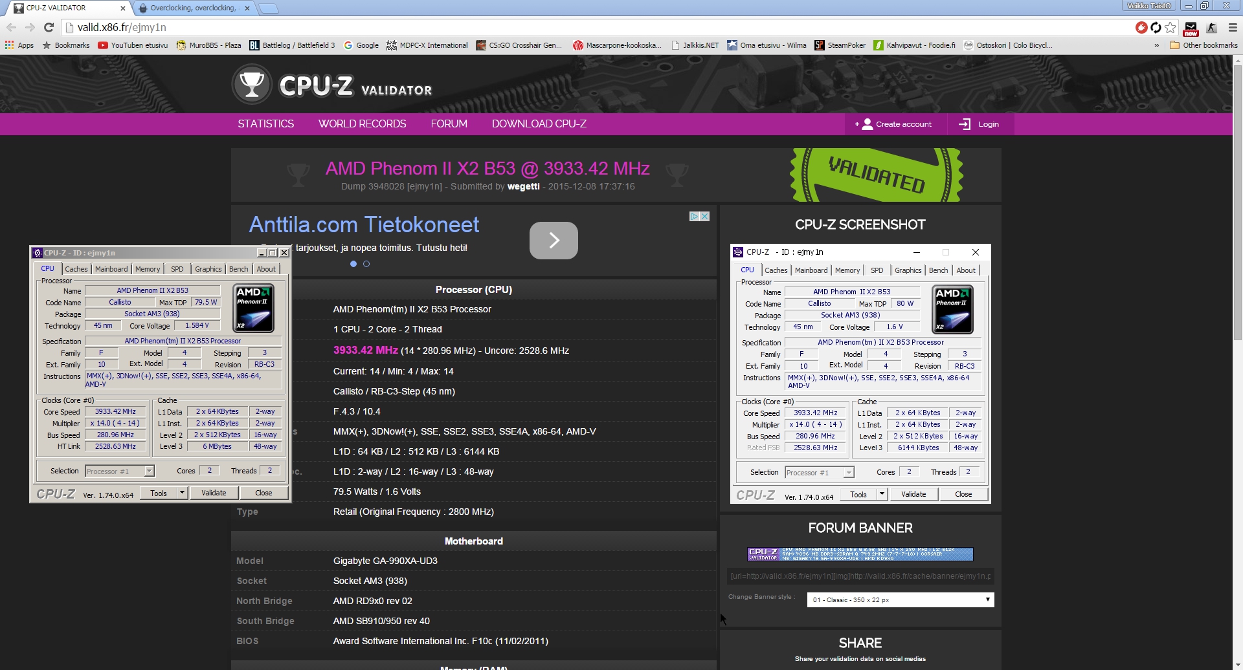
Task: Bookmark this page with the star icon
Action: coord(1170,27)
